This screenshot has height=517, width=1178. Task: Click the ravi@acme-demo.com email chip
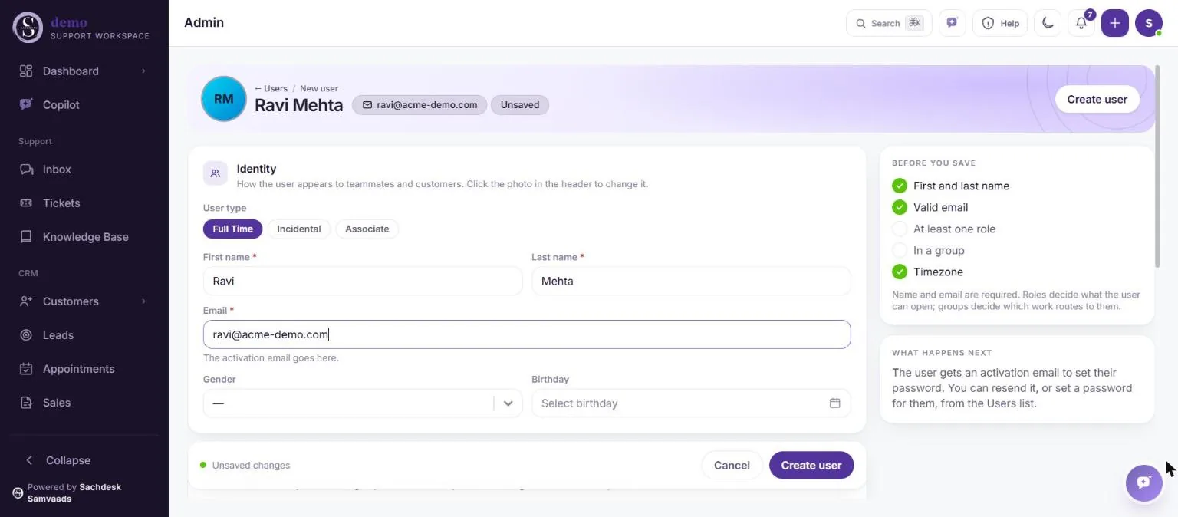[x=420, y=105]
